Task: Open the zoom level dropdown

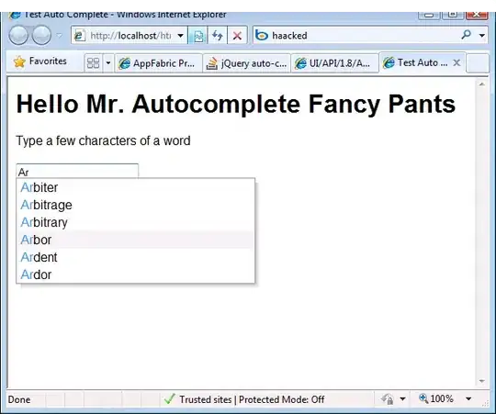Action: point(468,398)
